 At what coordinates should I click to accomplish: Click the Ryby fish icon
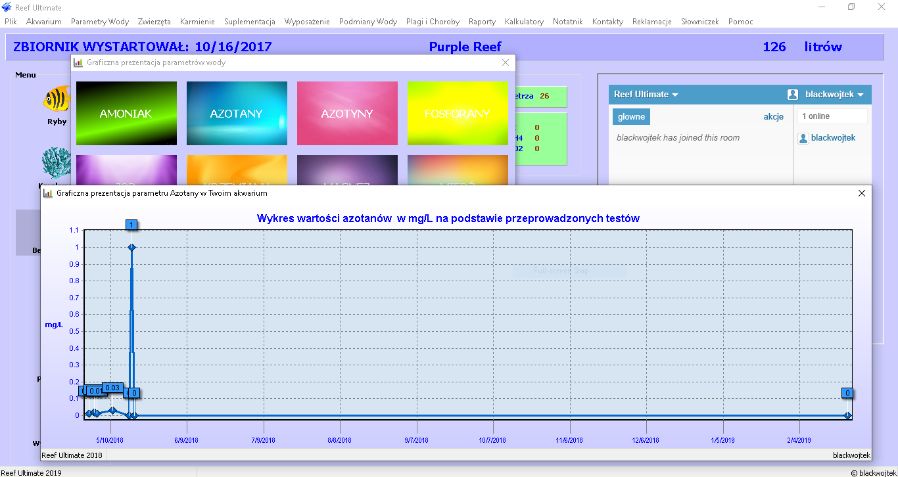pyautogui.click(x=57, y=99)
